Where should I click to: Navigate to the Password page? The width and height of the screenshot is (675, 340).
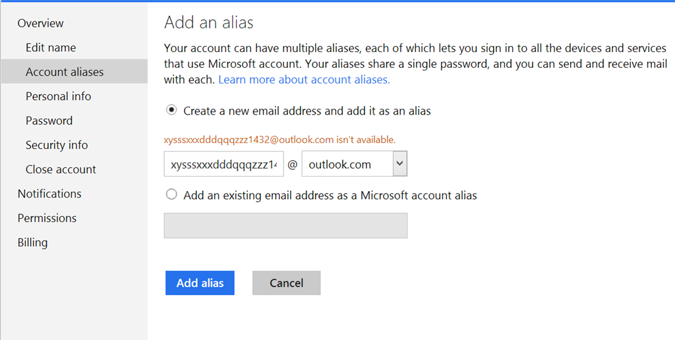(49, 121)
